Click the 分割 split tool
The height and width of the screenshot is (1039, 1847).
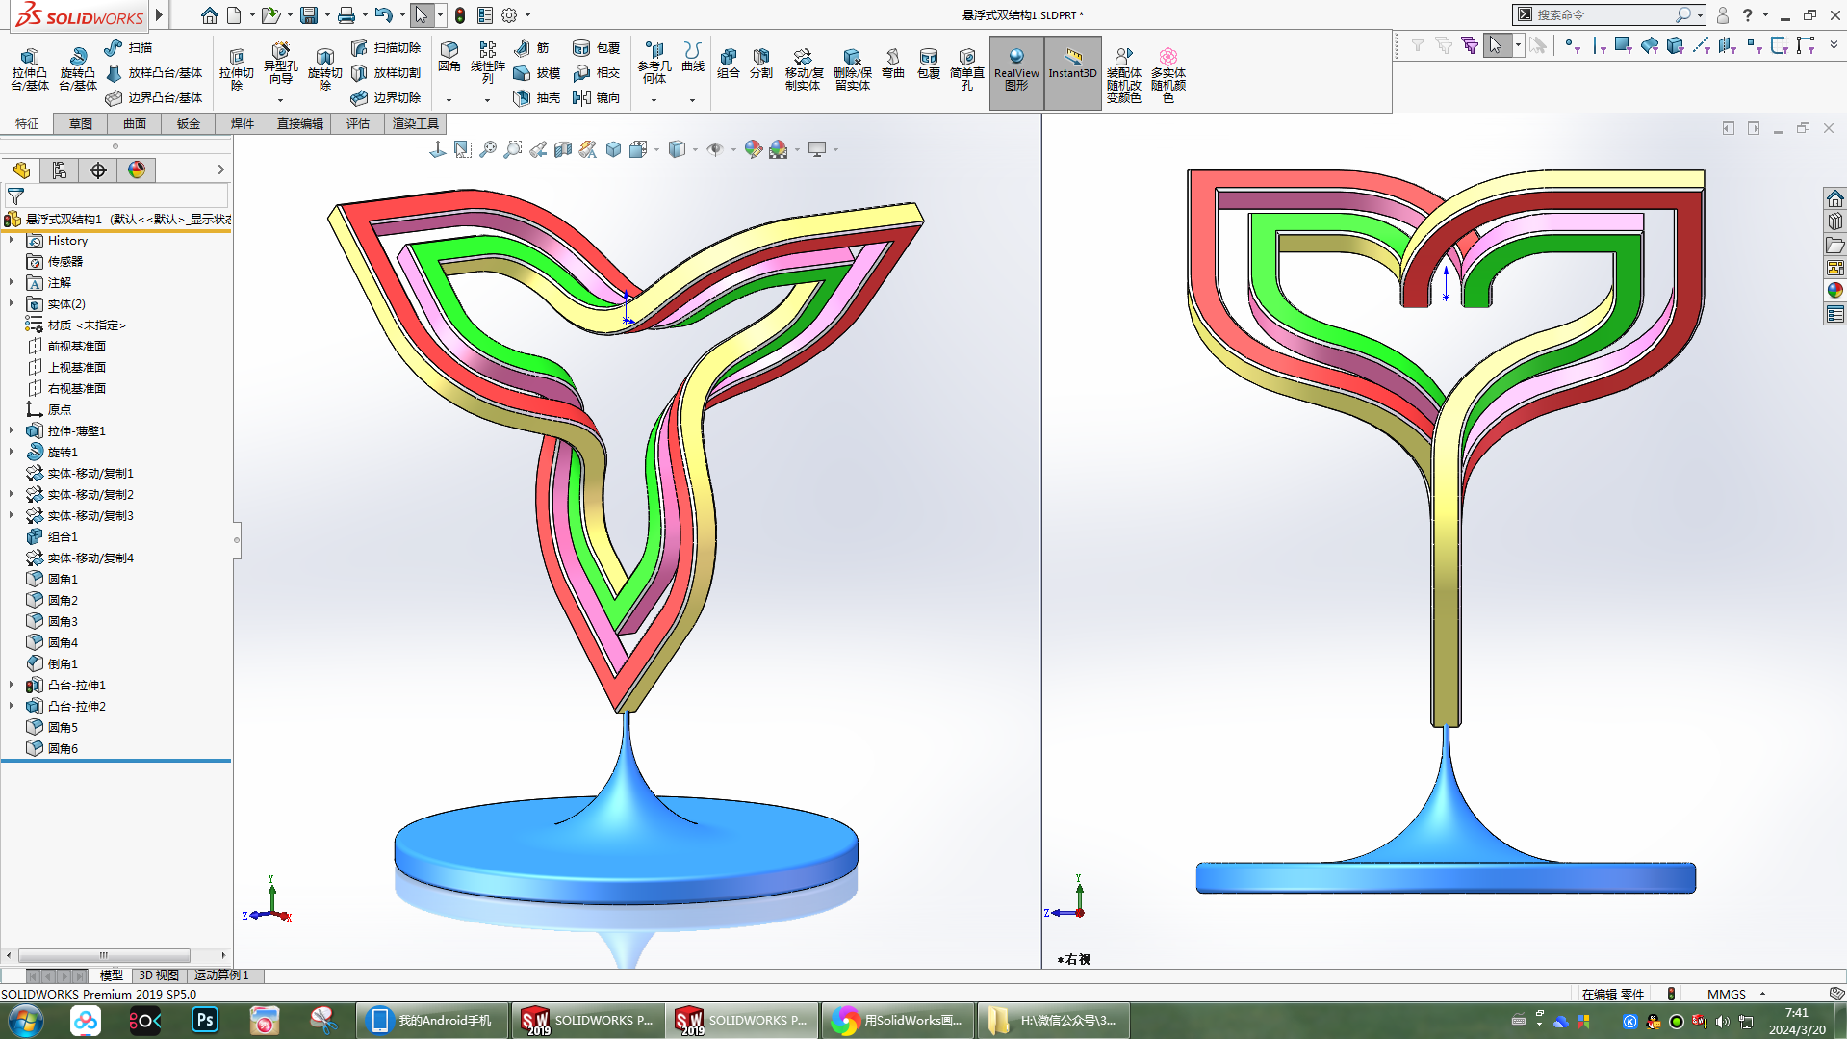tap(761, 64)
